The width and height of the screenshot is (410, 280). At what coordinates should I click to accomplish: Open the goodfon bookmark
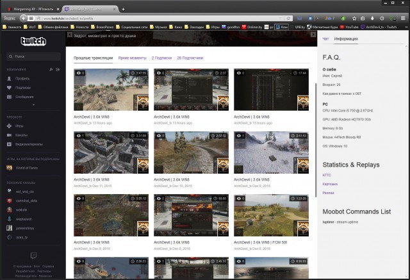click(231, 27)
